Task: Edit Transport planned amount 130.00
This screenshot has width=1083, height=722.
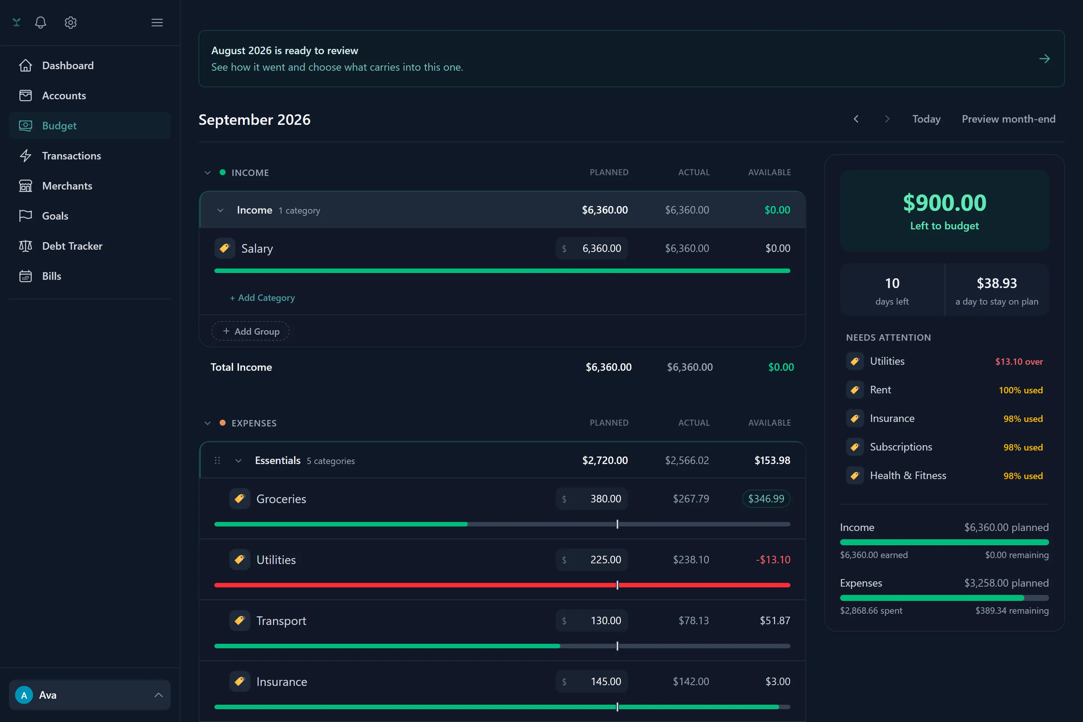Action: click(592, 620)
